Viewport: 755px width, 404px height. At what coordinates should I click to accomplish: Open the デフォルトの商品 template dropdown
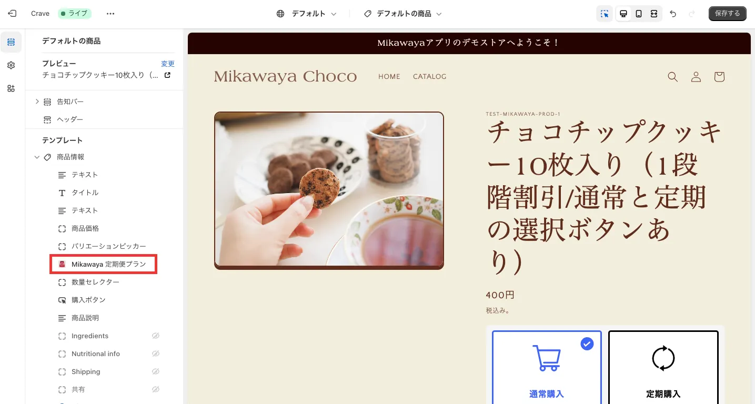click(403, 14)
